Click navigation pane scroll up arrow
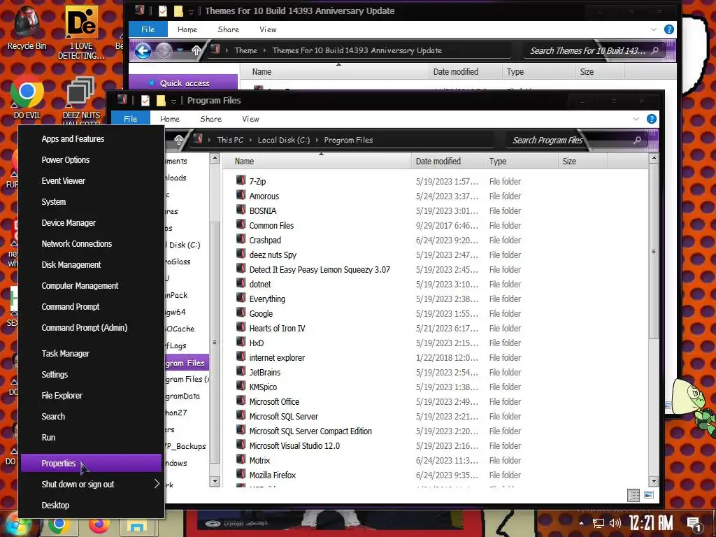The width and height of the screenshot is (716, 537). 214,158
